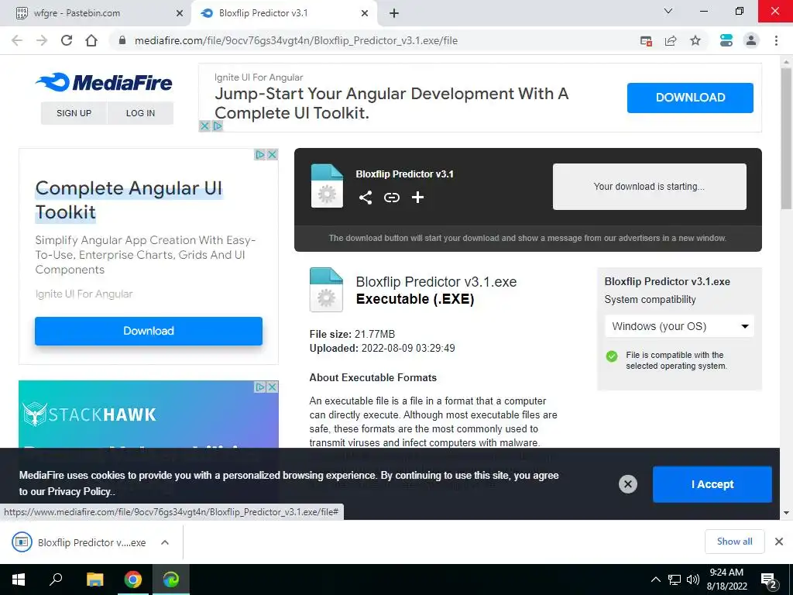793x595 pixels.
Task: Click 'About Executable Formats' heading
Action: click(372, 377)
